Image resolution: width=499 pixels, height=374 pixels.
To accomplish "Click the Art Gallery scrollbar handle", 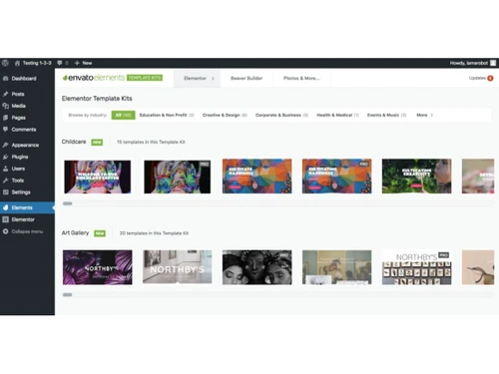I will pos(68,295).
